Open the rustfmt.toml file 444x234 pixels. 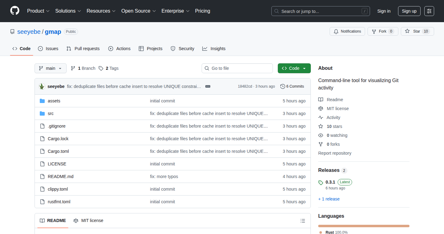(59, 202)
